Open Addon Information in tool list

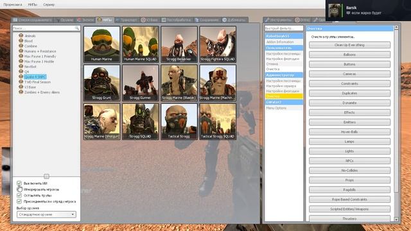pos(284,42)
